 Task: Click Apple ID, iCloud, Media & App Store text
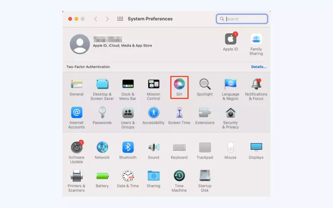point(122,45)
